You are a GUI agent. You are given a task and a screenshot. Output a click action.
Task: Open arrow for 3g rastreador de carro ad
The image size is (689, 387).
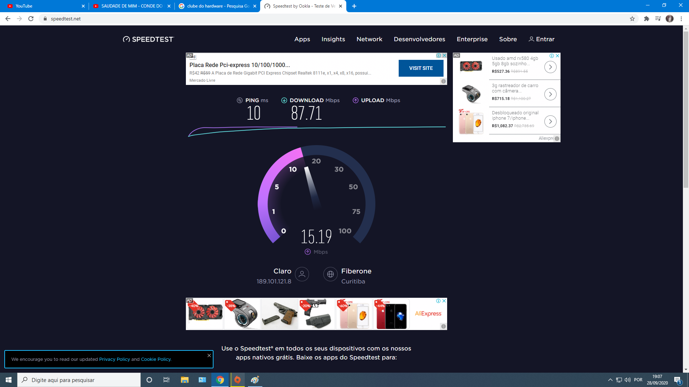click(550, 94)
